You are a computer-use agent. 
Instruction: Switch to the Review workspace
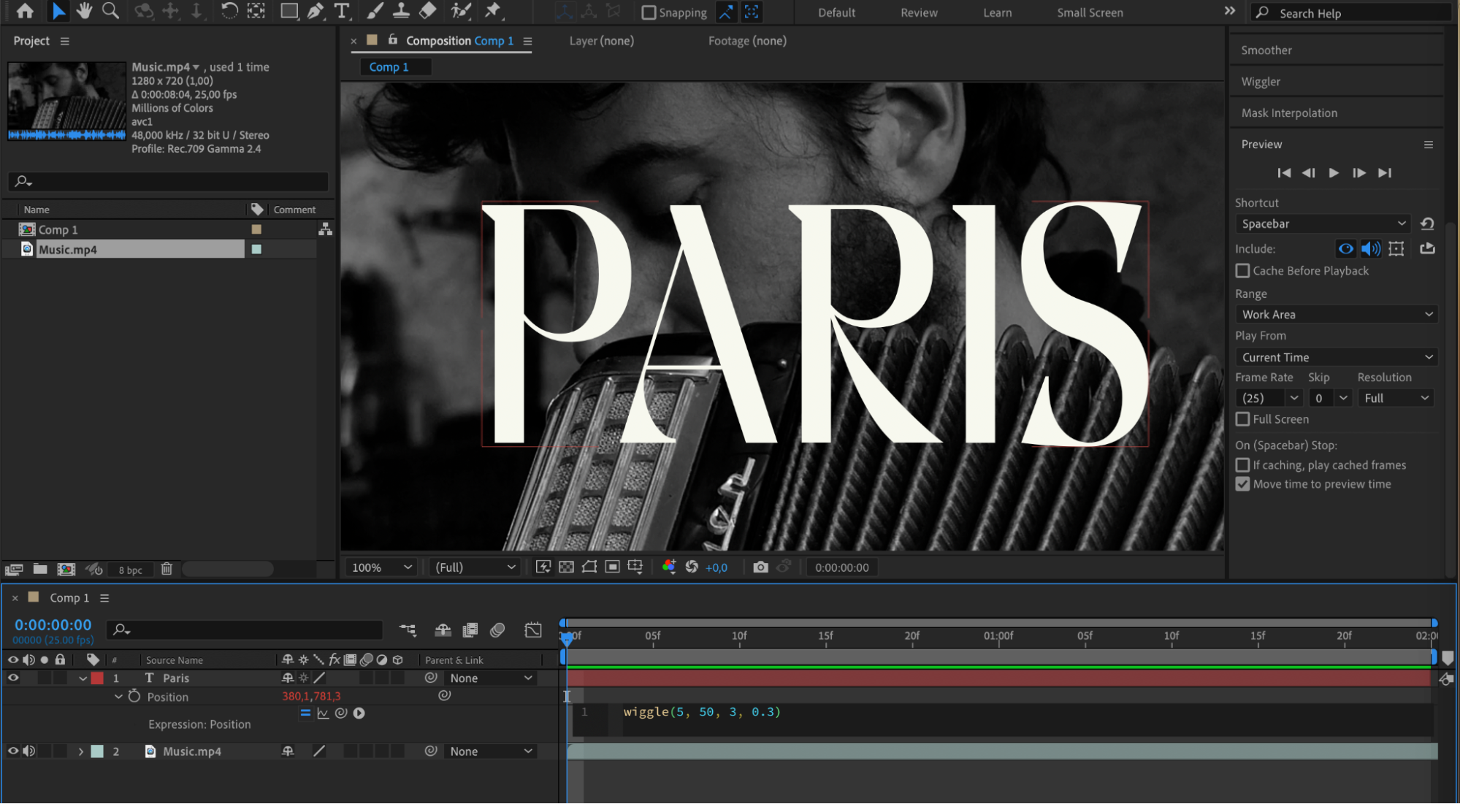click(x=918, y=12)
